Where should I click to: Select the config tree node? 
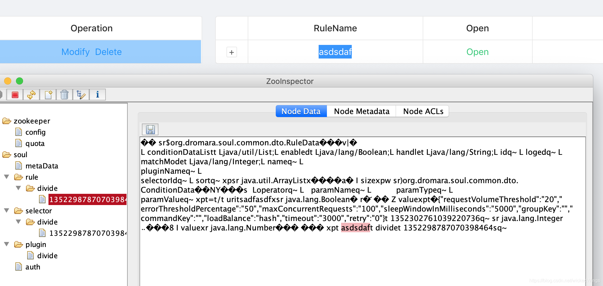[35, 132]
